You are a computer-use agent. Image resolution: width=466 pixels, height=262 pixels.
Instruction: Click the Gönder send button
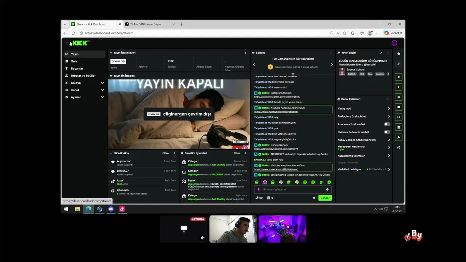(x=325, y=198)
